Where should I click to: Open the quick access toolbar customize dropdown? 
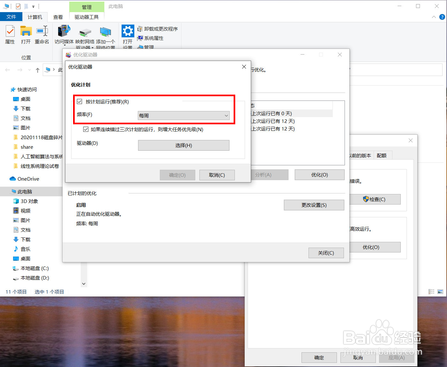[33, 7]
